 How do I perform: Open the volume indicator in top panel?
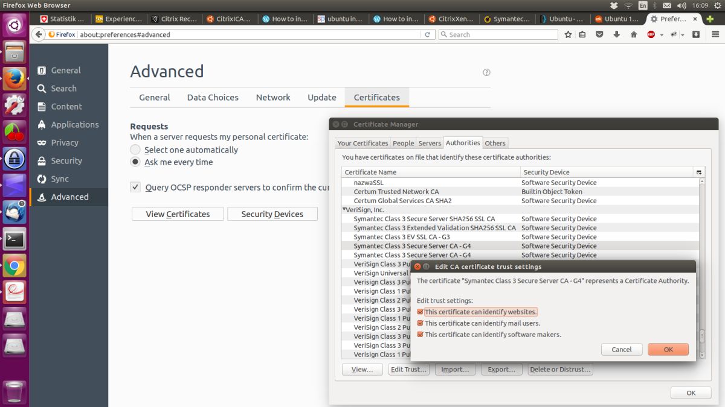point(681,5)
